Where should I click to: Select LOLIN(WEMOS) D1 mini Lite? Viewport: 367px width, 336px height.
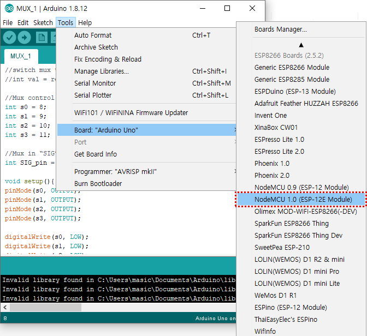(x=301, y=284)
